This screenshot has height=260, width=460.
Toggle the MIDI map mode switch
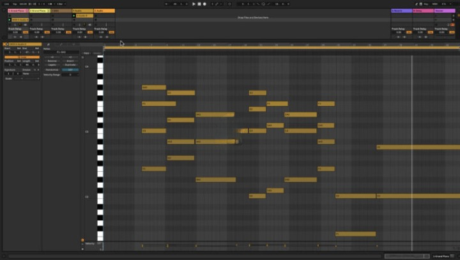[x=435, y=4]
